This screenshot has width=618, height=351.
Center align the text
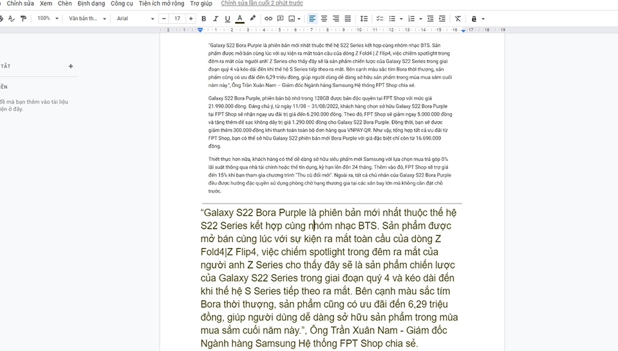[x=324, y=19]
